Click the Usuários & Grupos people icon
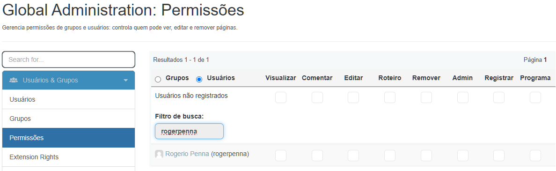 14,80
